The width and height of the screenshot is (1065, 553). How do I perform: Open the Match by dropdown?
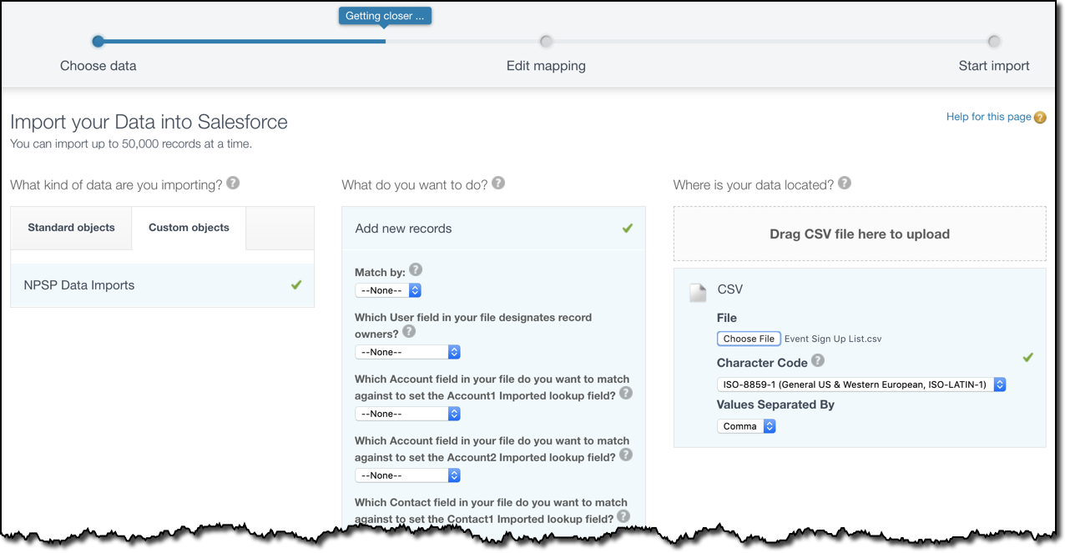388,290
